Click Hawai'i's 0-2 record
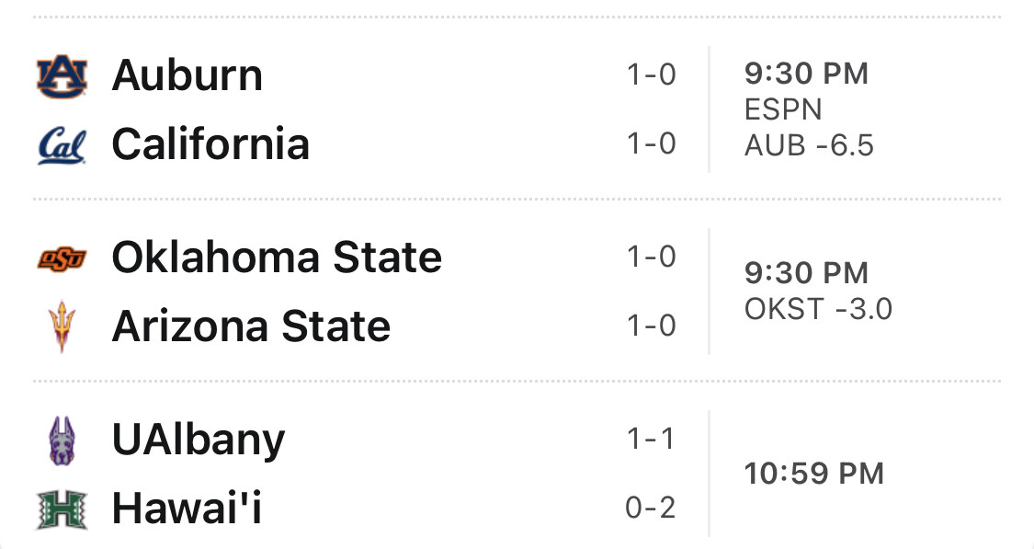1034x549 pixels. [x=650, y=509]
